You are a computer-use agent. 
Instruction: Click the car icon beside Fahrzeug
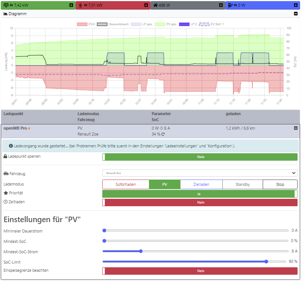6,174
